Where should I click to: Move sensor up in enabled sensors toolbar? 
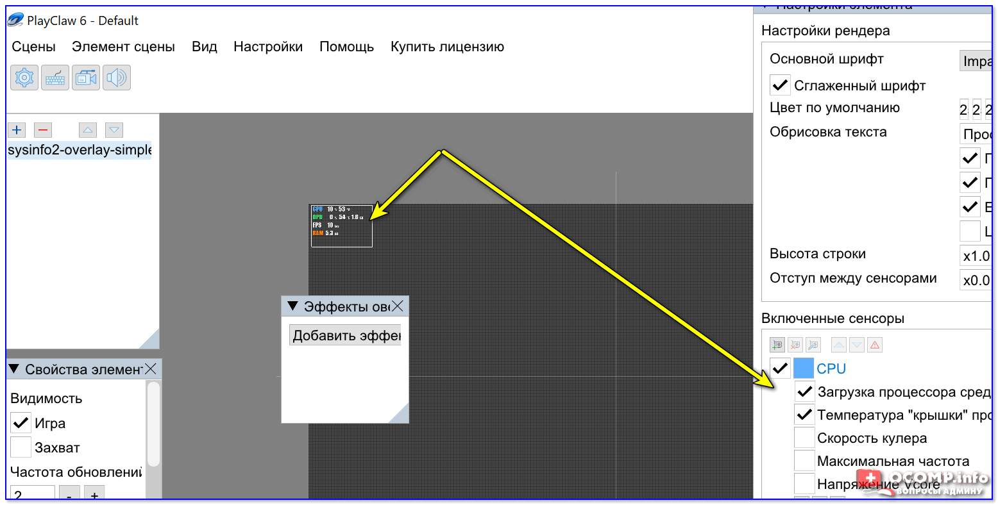coord(839,345)
